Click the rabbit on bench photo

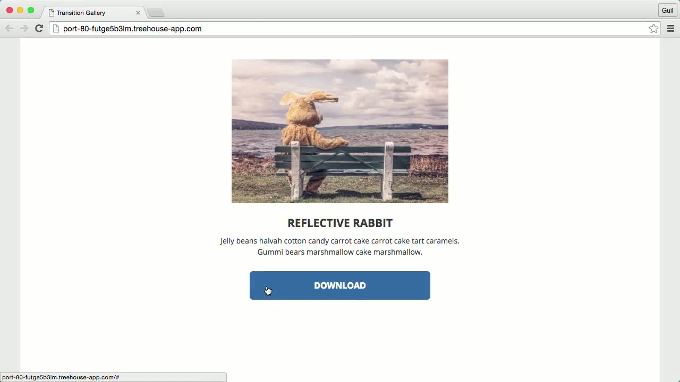pos(340,131)
